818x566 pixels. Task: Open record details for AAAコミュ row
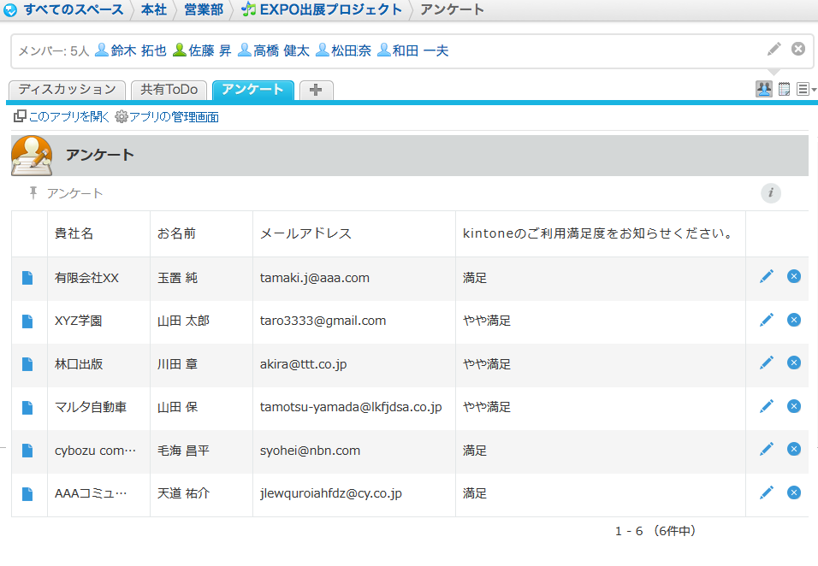27,493
